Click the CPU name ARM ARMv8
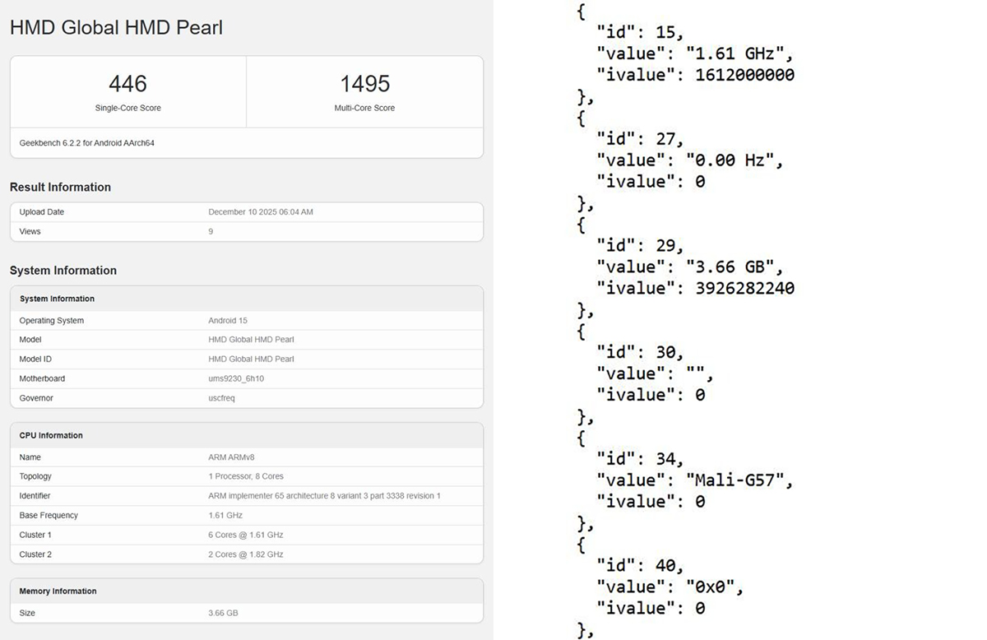Image resolution: width=987 pixels, height=640 pixels. pyautogui.click(x=232, y=457)
